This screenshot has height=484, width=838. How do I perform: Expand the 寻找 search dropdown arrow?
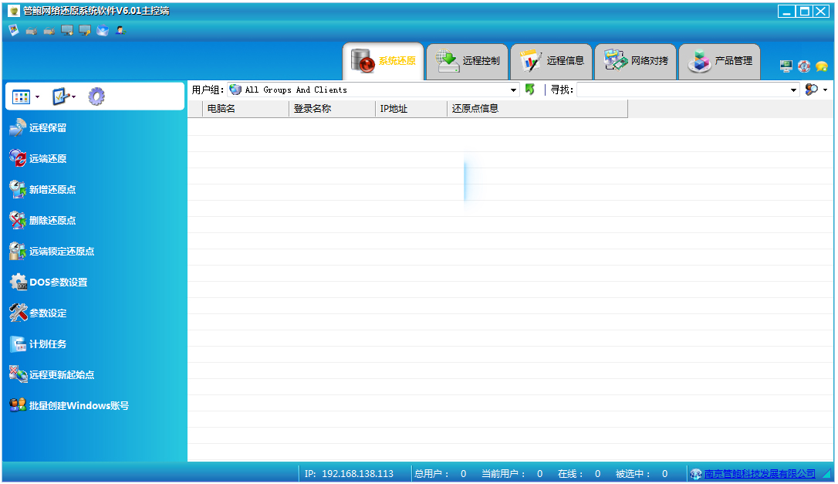[794, 90]
